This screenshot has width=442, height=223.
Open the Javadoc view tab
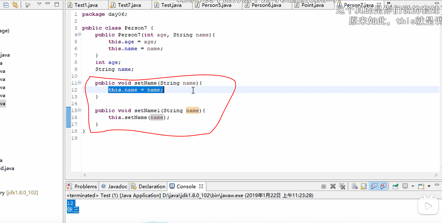click(x=114, y=186)
